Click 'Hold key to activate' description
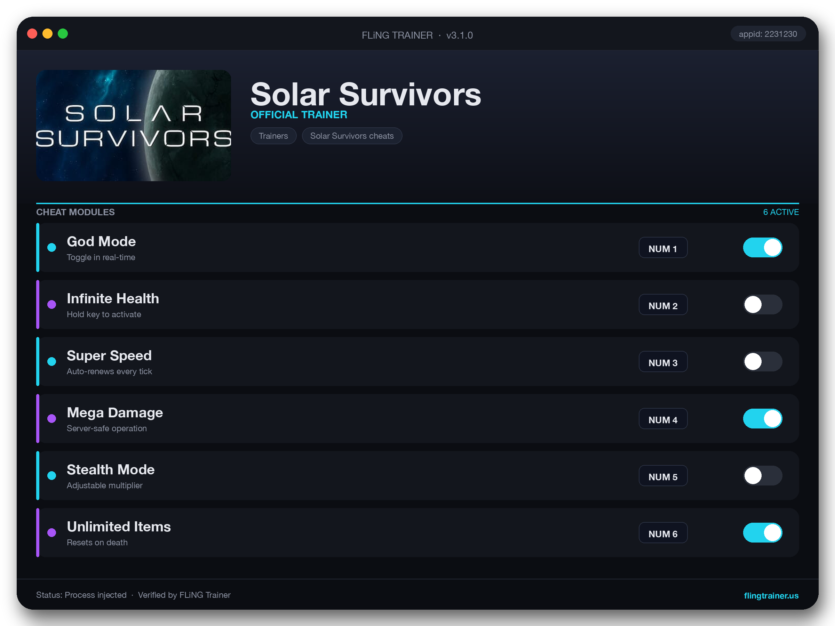 (x=104, y=314)
